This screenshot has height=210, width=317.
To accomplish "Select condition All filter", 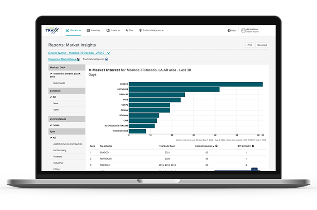I will (67, 97).
